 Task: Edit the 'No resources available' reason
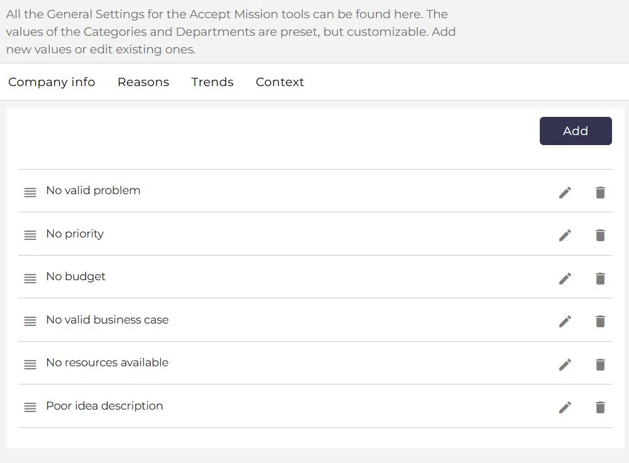point(565,365)
